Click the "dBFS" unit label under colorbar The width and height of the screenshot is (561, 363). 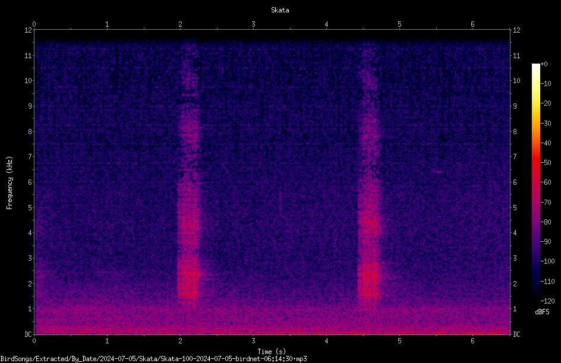542,312
